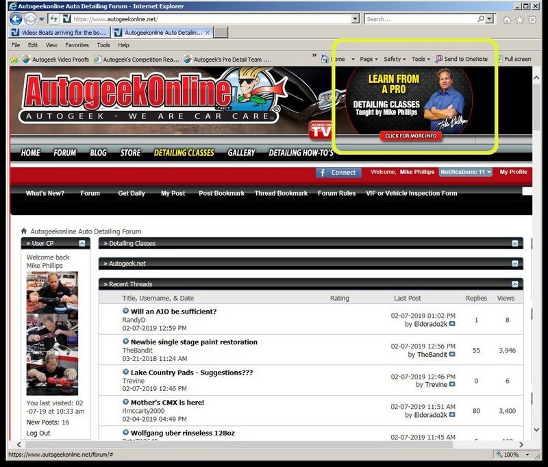Screen dimensions: 548x467
Task: Open the Edit menu
Action: click(33, 45)
